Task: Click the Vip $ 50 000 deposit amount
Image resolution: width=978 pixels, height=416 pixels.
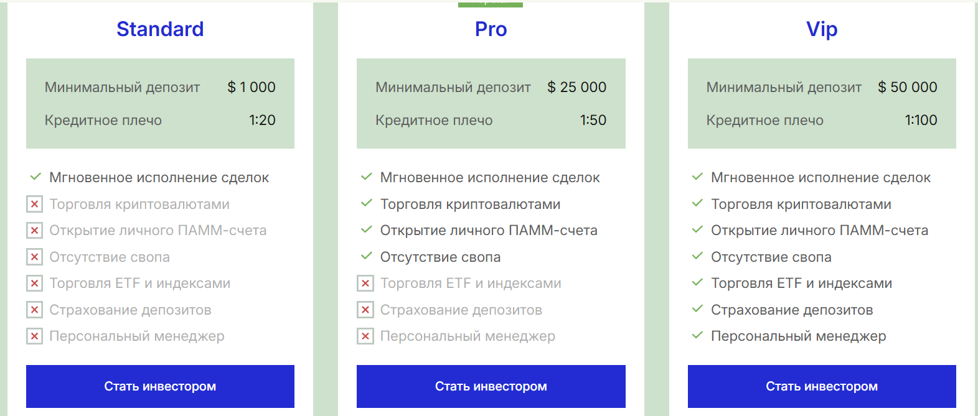Action: (907, 87)
